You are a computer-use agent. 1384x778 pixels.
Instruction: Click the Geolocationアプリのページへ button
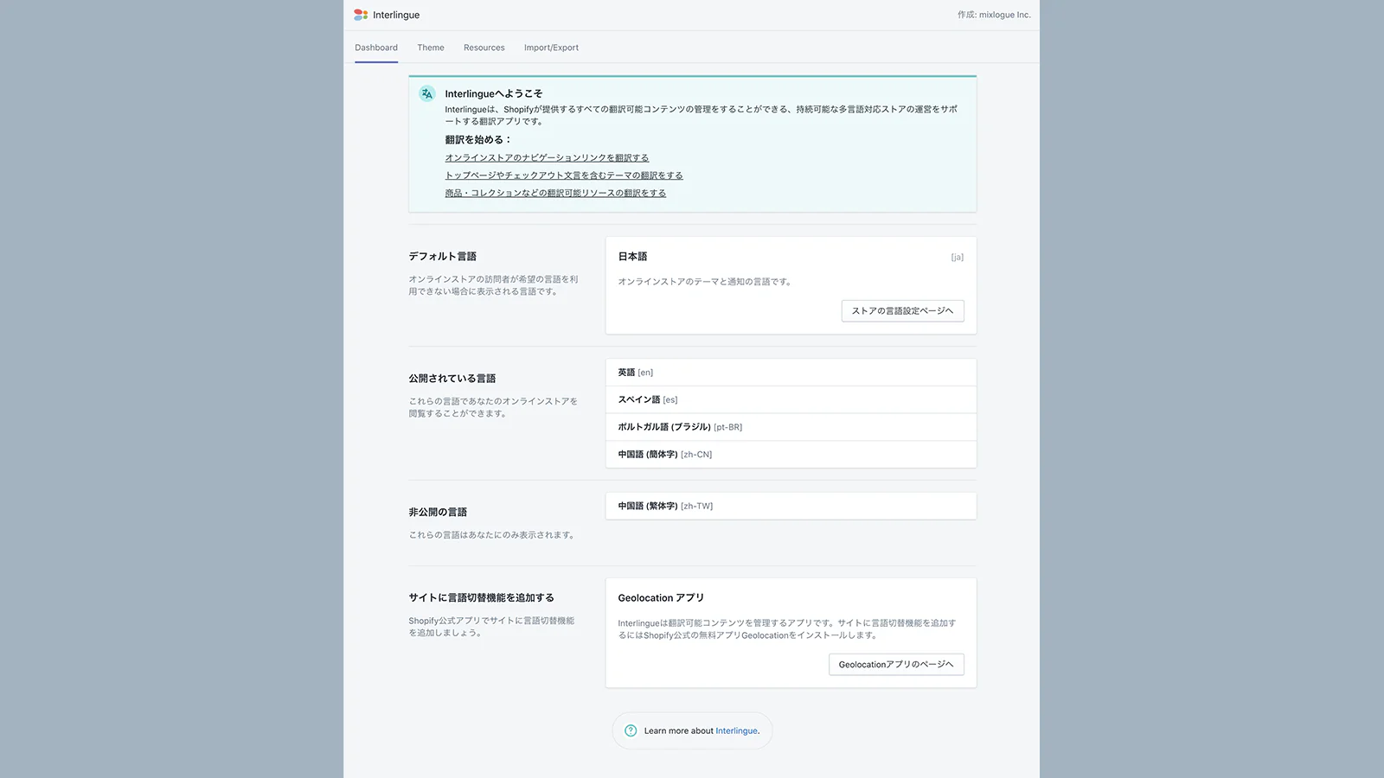click(896, 664)
